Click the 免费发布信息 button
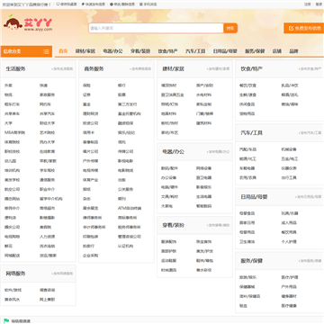Screen dimensions: 324x324 (303, 28)
